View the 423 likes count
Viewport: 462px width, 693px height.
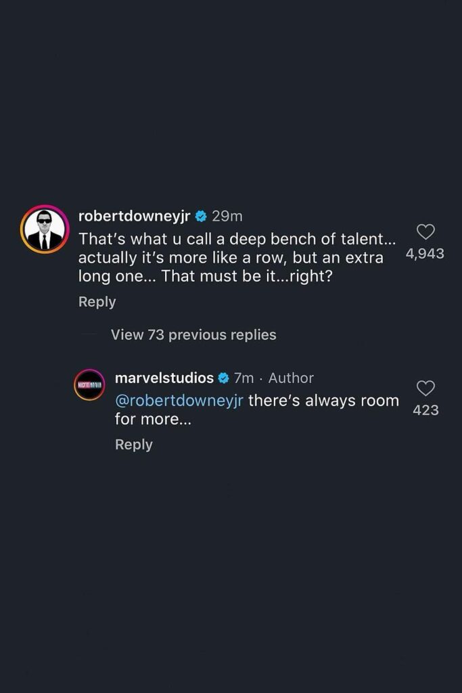[x=425, y=410]
